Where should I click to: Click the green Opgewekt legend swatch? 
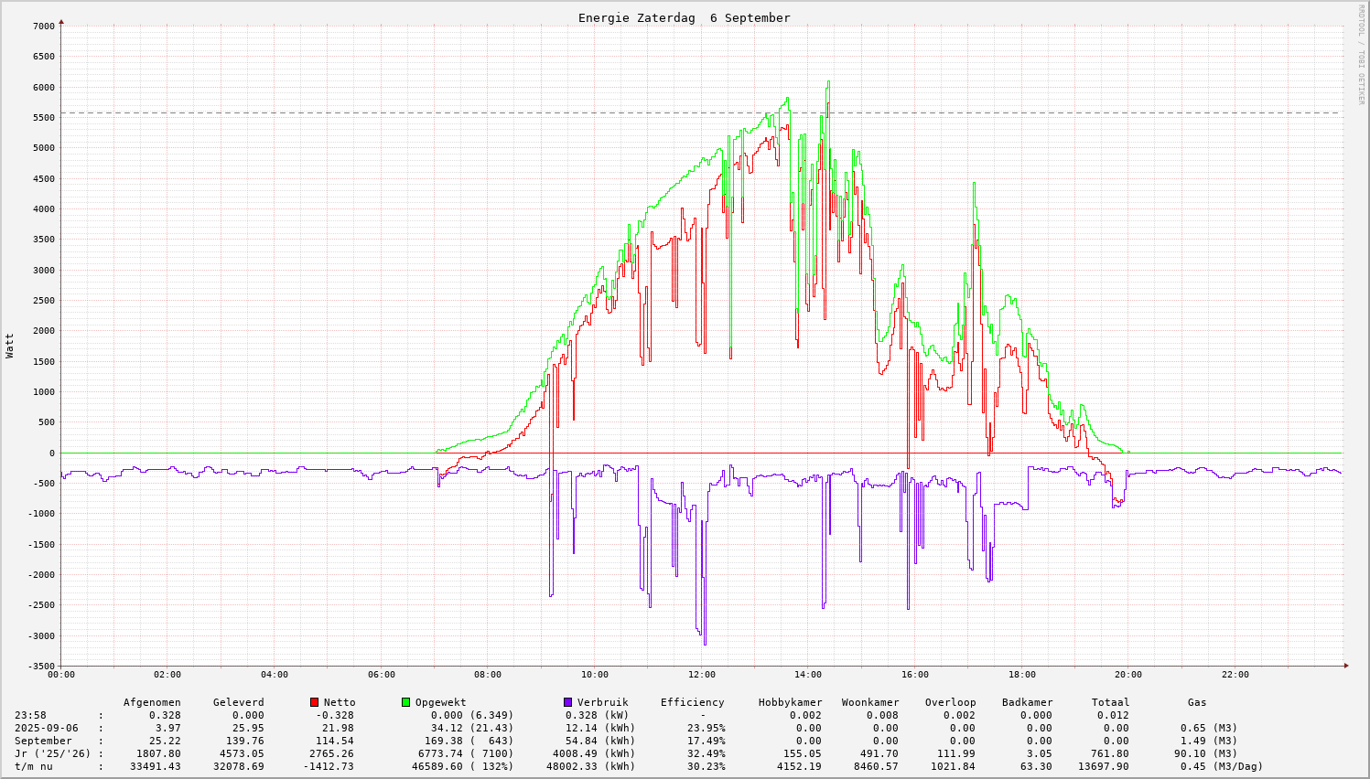pos(405,702)
